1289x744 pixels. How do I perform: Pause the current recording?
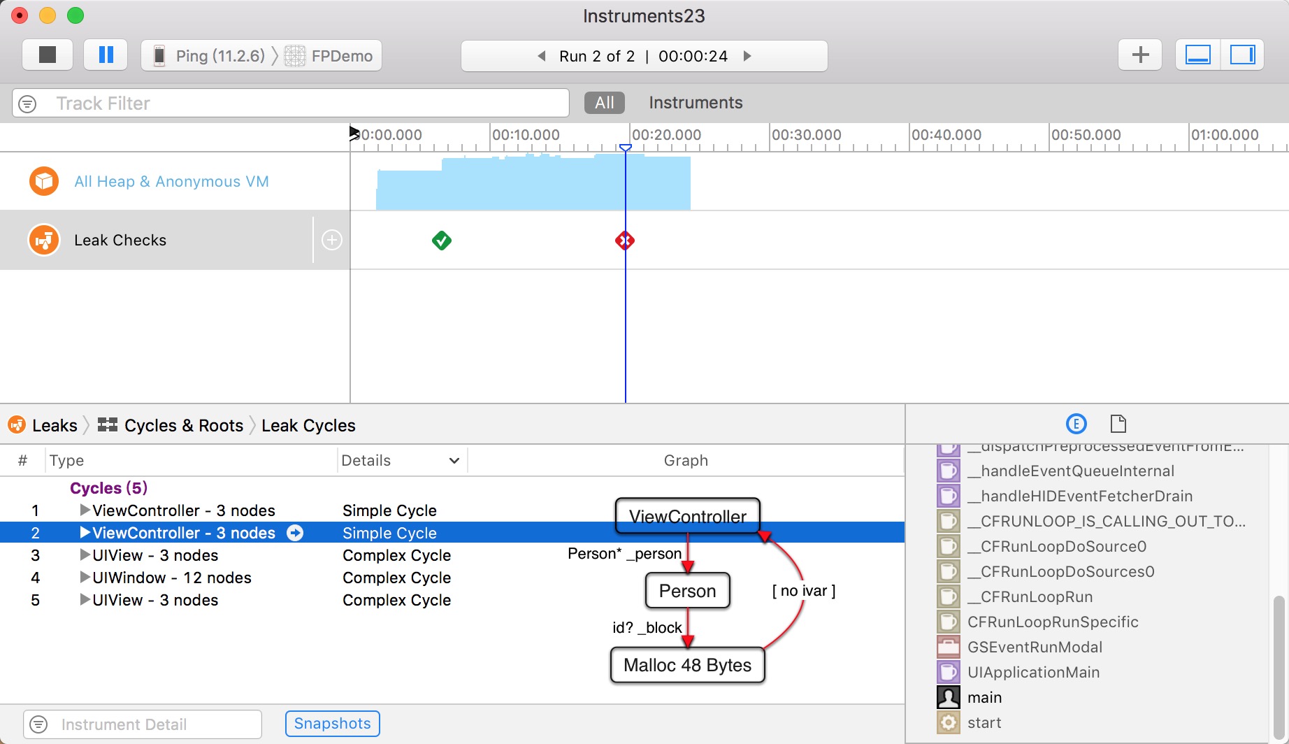click(106, 55)
